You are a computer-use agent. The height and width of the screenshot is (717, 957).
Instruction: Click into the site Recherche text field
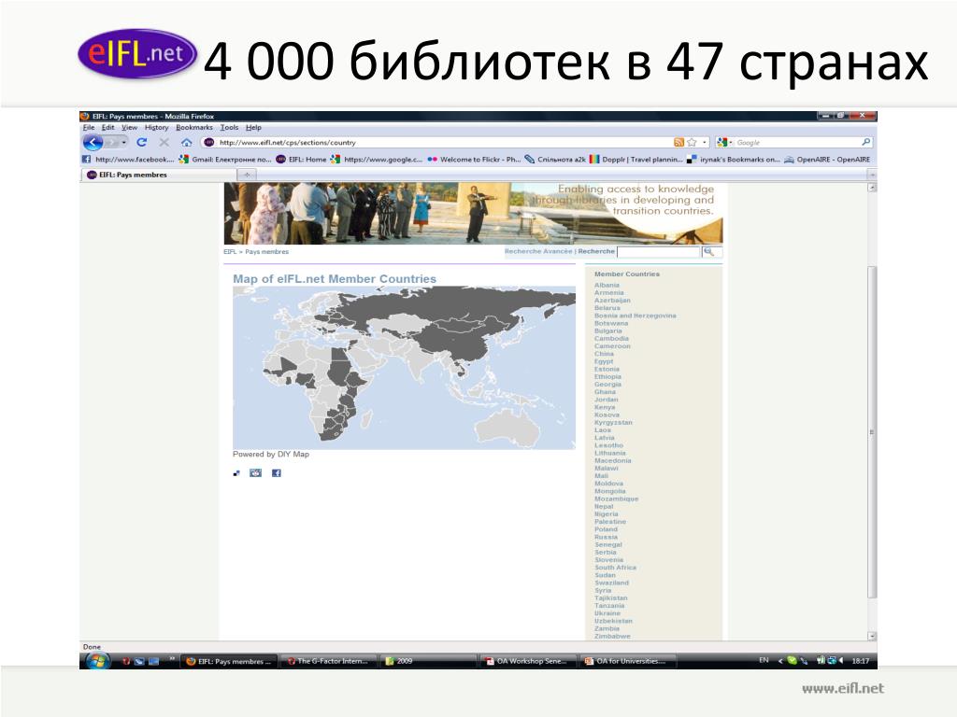(659, 252)
